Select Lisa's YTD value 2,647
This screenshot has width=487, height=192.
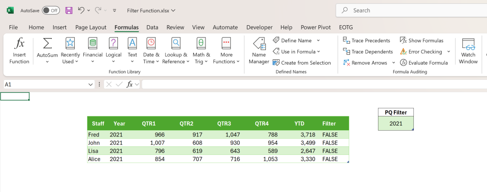[300, 151]
